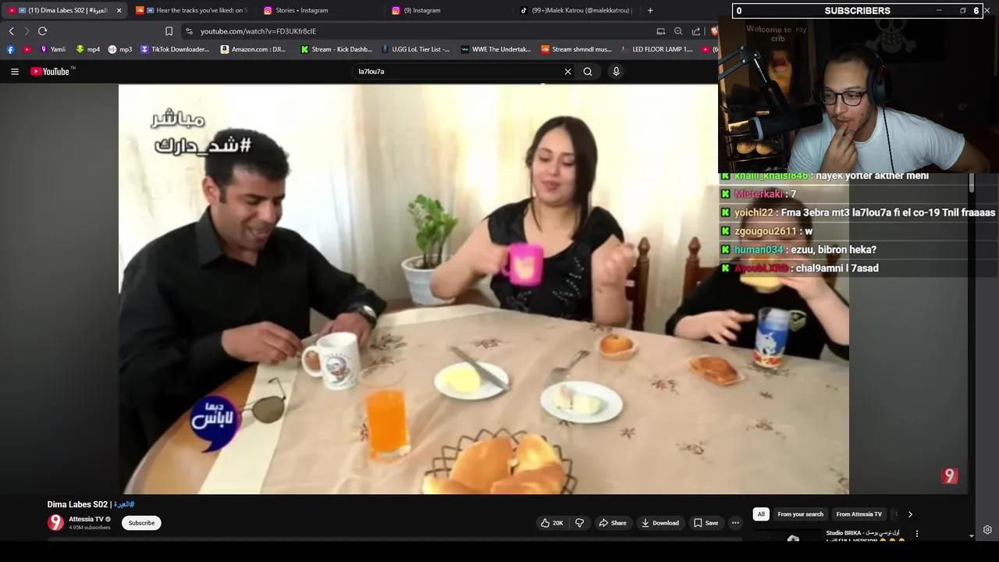Open WWE The Undertaker bookmark
The height and width of the screenshot is (562, 999).
pyautogui.click(x=496, y=49)
